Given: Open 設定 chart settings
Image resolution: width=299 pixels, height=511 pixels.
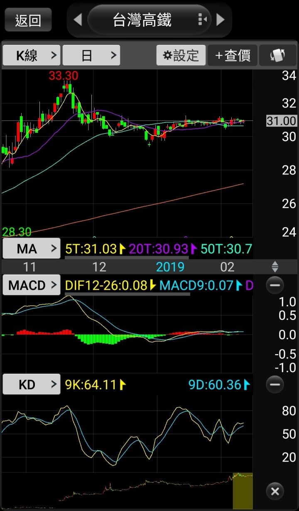Looking at the screenshot, I should pos(181,55).
